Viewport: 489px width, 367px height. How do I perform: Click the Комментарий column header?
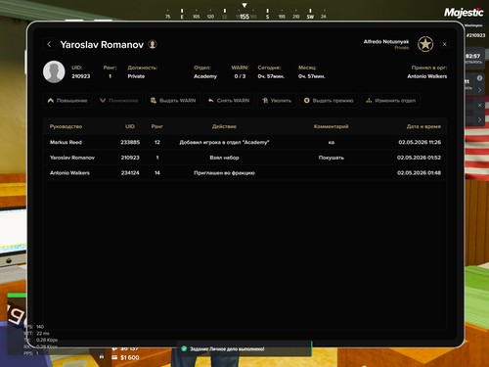[332, 126]
